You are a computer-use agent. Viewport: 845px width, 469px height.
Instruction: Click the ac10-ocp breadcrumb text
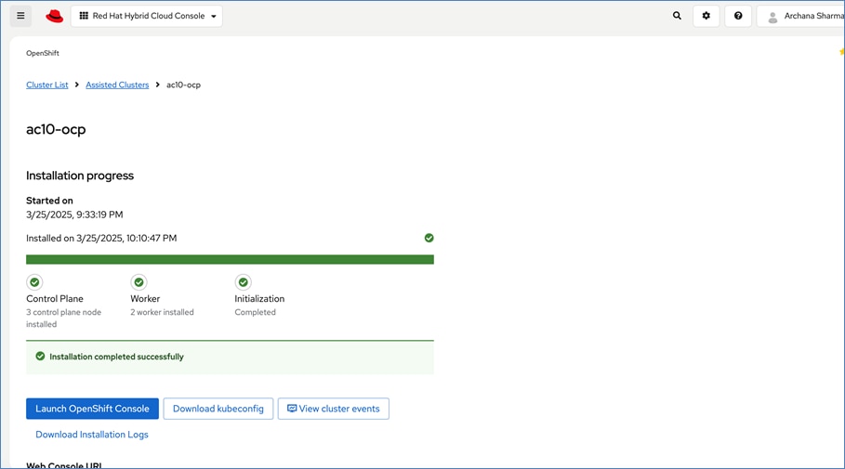(x=183, y=85)
